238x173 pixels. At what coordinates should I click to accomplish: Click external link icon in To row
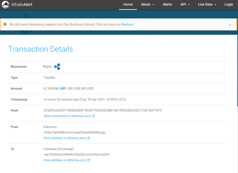pos(88,160)
